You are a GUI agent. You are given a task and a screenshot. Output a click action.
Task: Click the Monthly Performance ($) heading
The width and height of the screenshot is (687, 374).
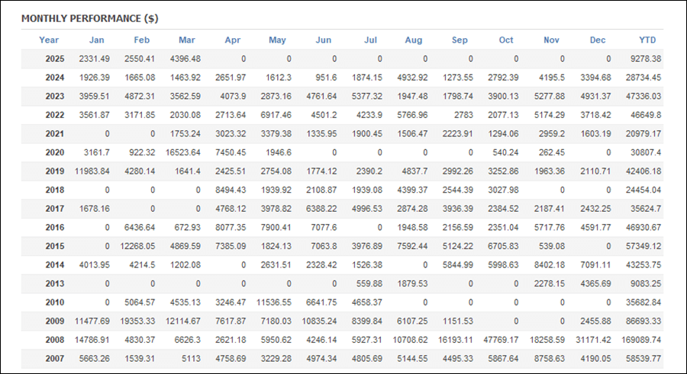90,18
